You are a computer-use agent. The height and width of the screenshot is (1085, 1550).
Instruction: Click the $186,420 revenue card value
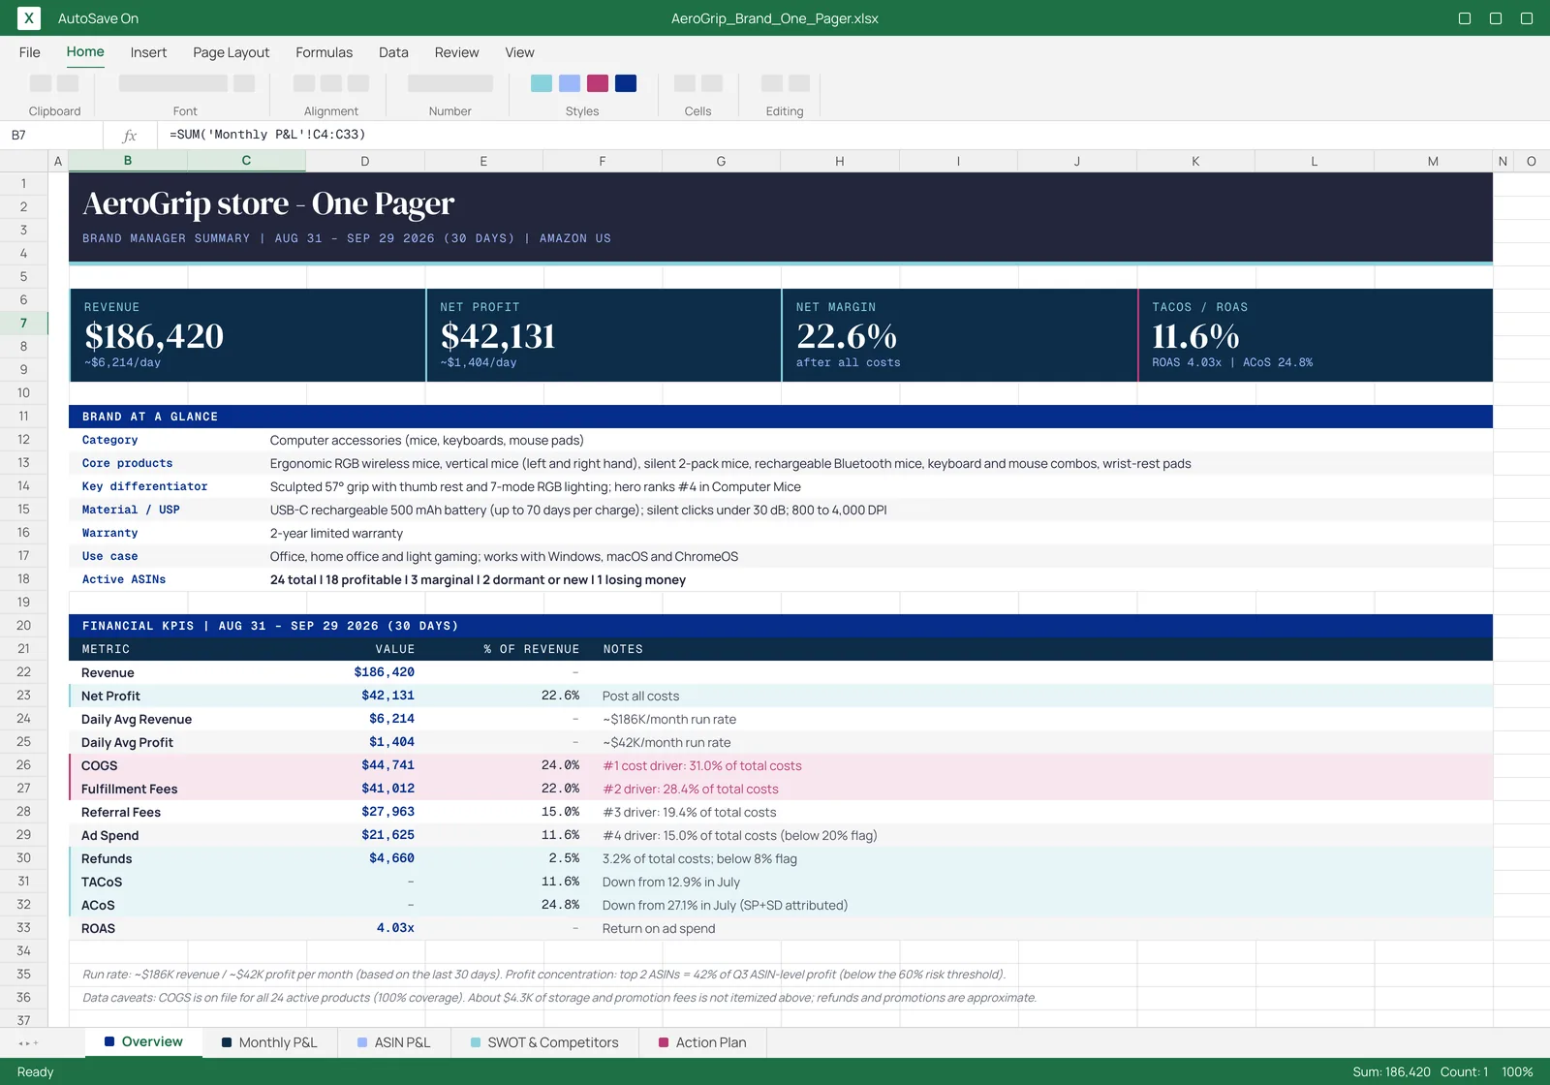point(154,336)
